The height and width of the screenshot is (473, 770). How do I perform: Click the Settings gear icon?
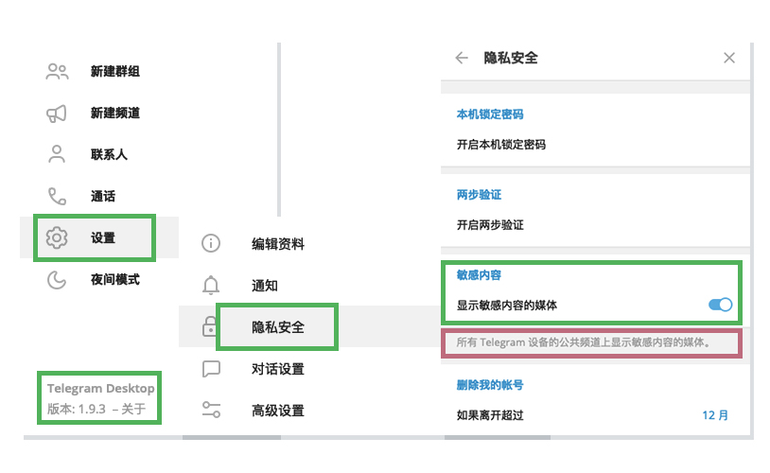pyautogui.click(x=57, y=237)
